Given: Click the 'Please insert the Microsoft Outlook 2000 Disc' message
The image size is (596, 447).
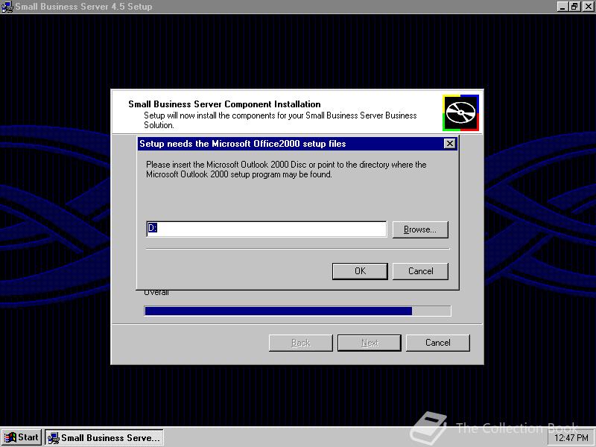Looking at the screenshot, I should tap(286, 170).
